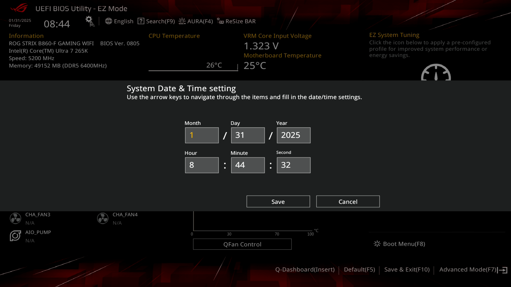Image resolution: width=511 pixels, height=287 pixels.
Task: Open Search (F9) question mark icon
Action: click(141, 21)
